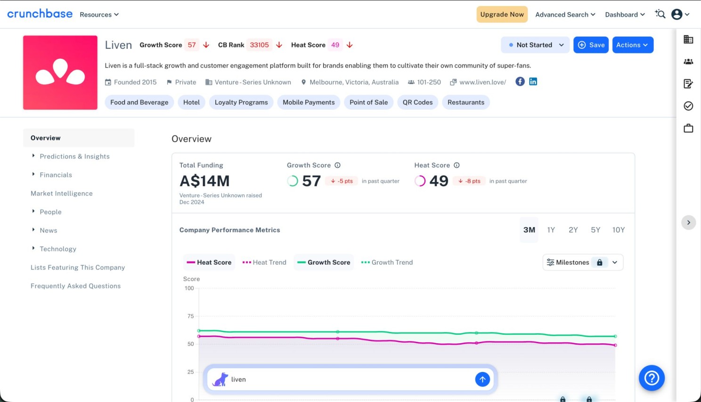Click the CB Rank down-arrow in header

pyautogui.click(x=279, y=45)
